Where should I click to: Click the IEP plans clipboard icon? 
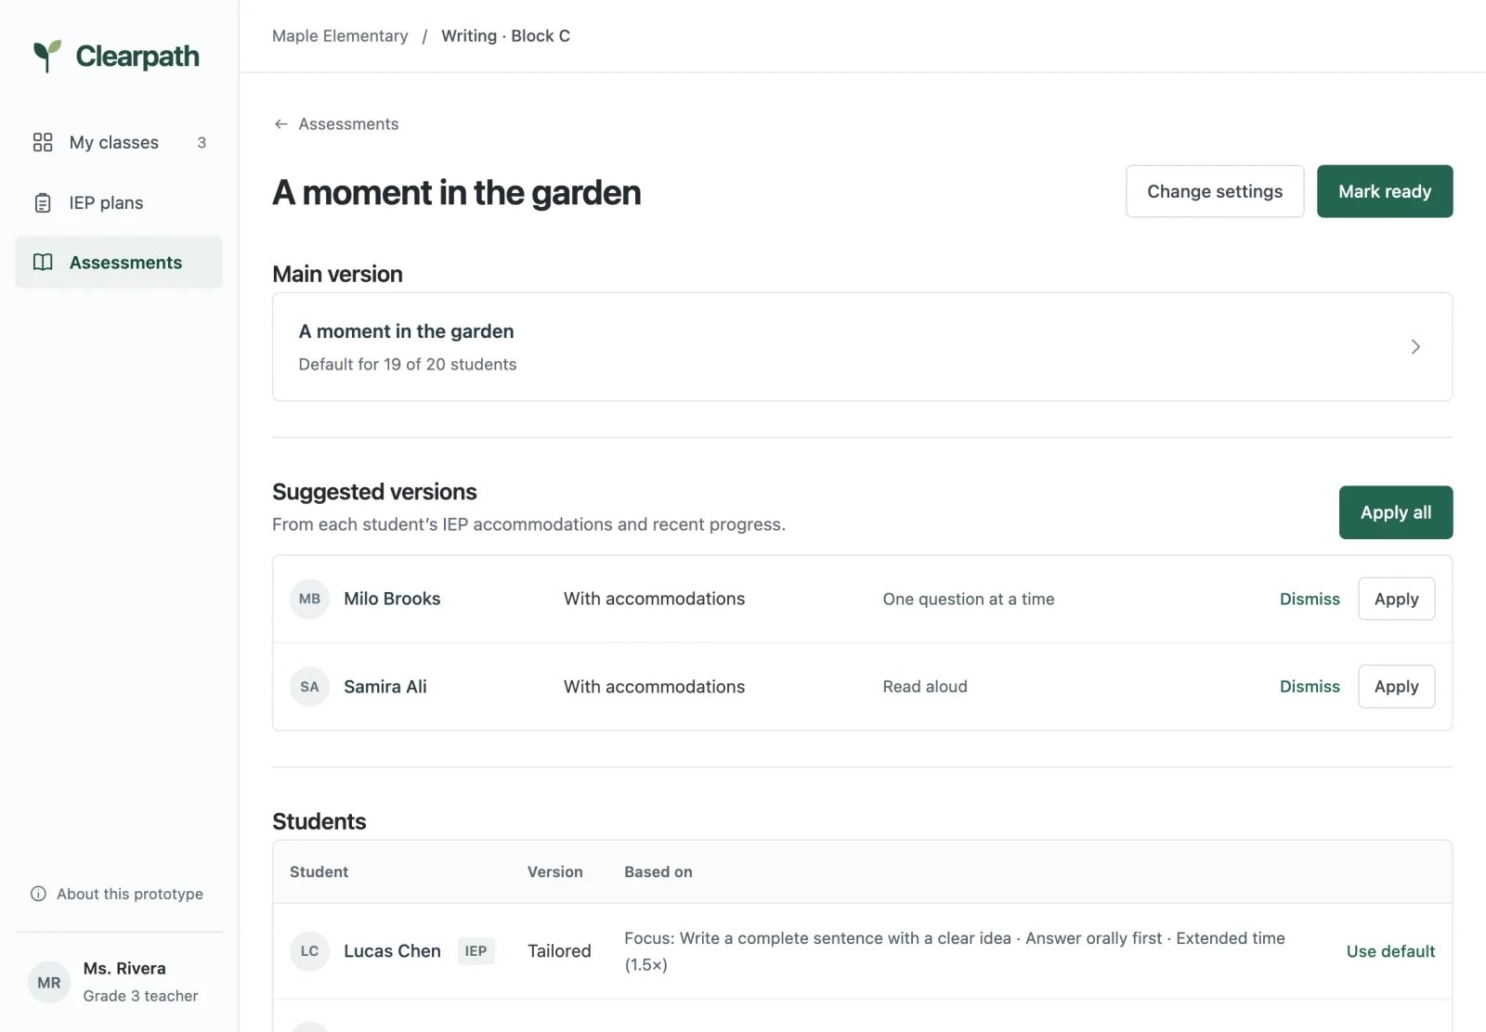click(43, 202)
